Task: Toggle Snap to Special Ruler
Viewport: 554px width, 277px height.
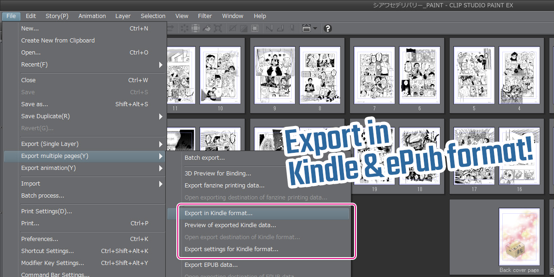Action: 280,28
